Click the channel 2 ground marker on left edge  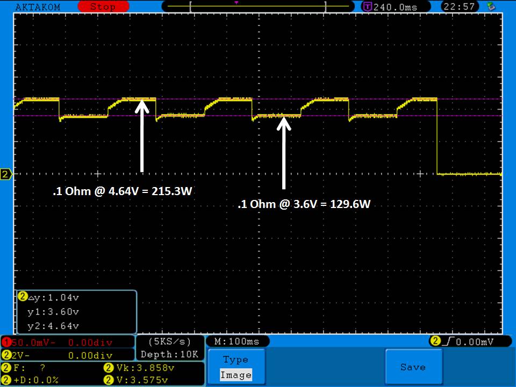pos(6,174)
